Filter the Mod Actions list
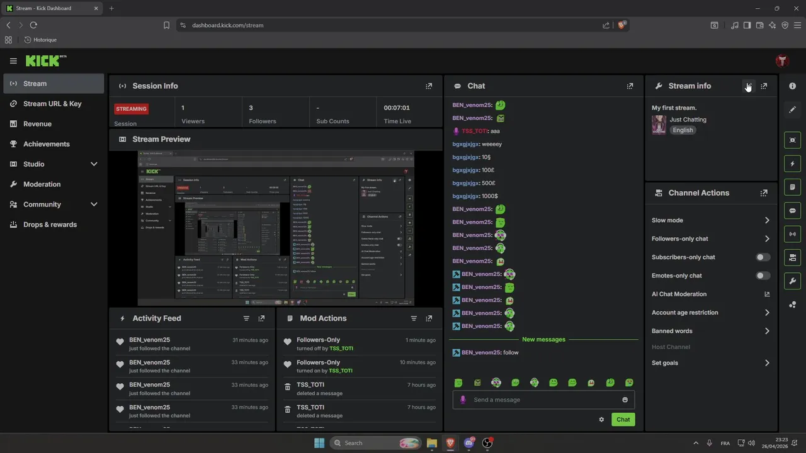 click(414, 318)
